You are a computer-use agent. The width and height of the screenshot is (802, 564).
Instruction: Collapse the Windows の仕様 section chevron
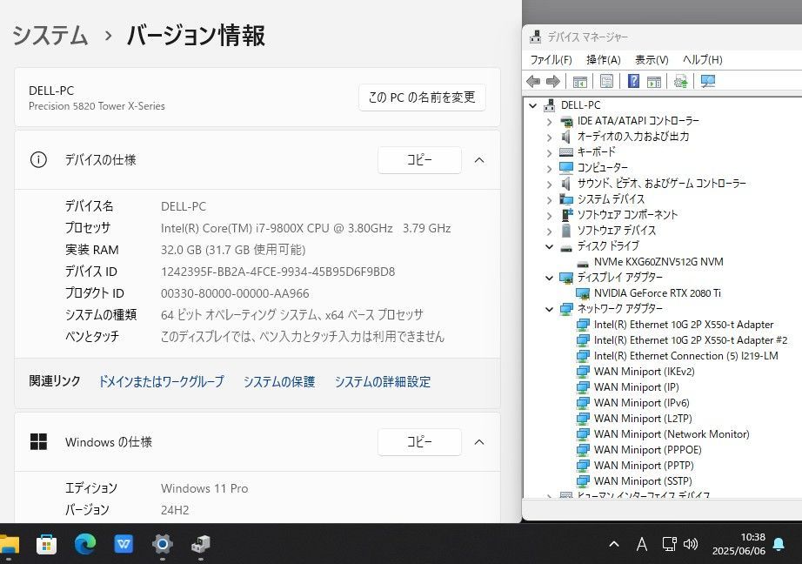coord(479,442)
